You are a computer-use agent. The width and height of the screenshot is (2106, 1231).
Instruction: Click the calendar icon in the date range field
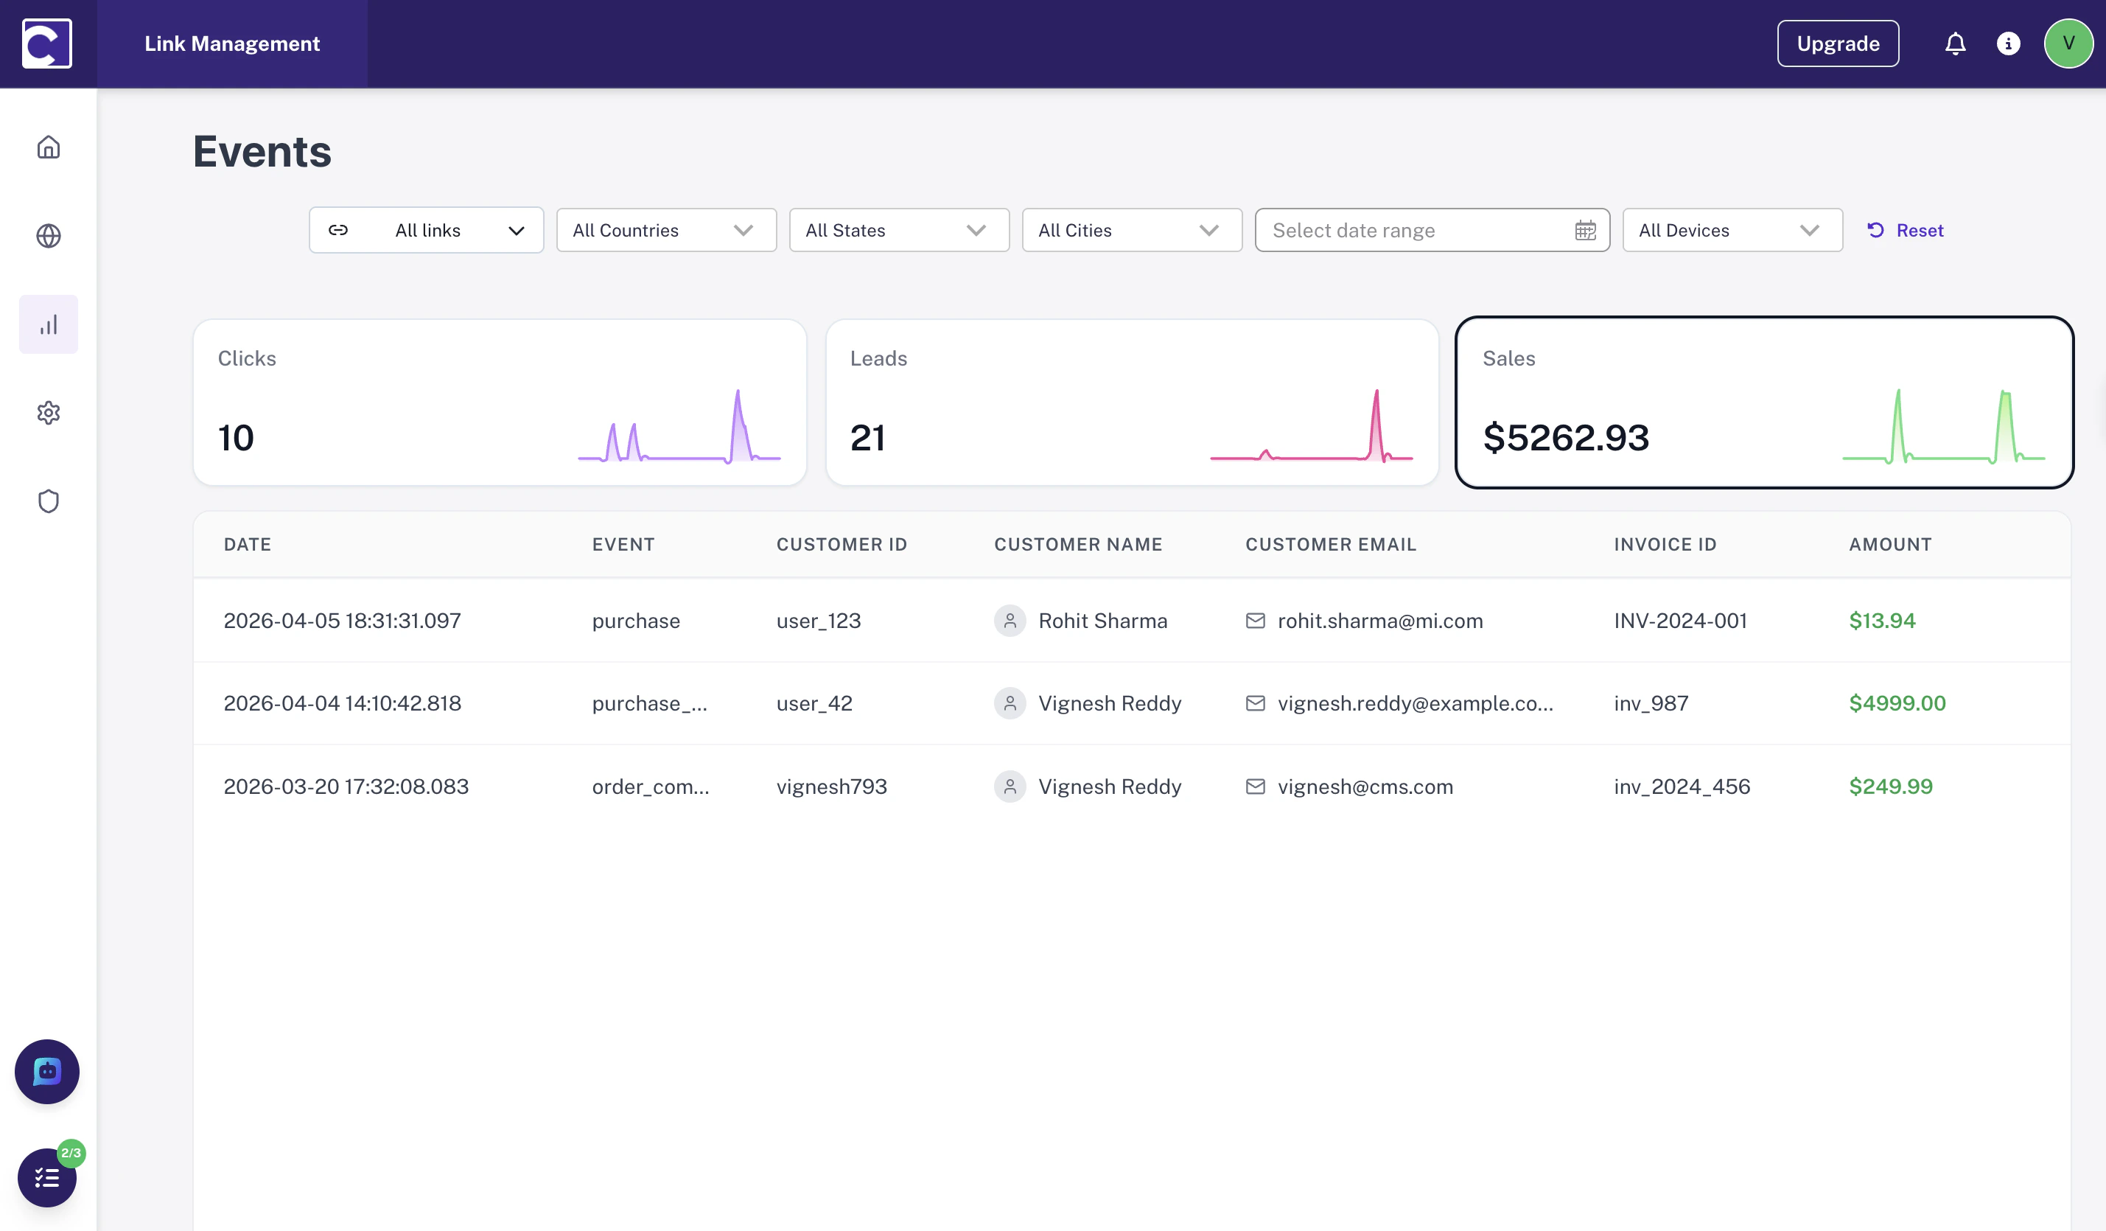[x=1585, y=230]
